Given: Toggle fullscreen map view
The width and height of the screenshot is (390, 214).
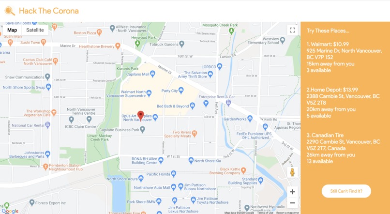Looking at the screenshot, I should point(292,30).
